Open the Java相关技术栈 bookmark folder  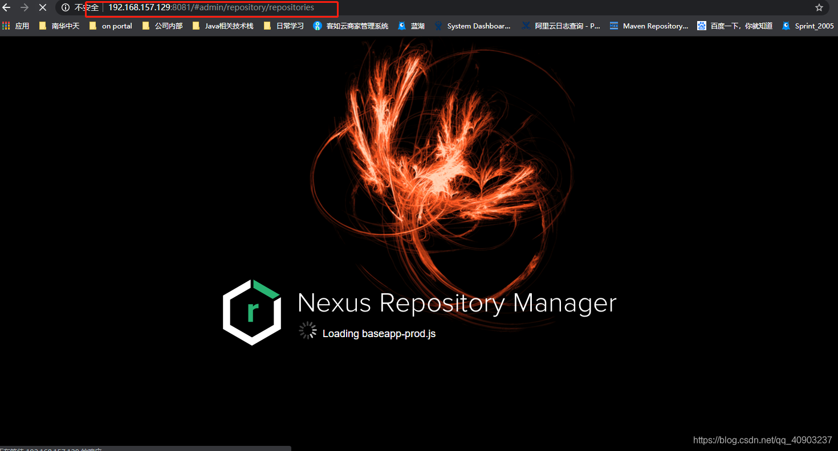pos(223,26)
